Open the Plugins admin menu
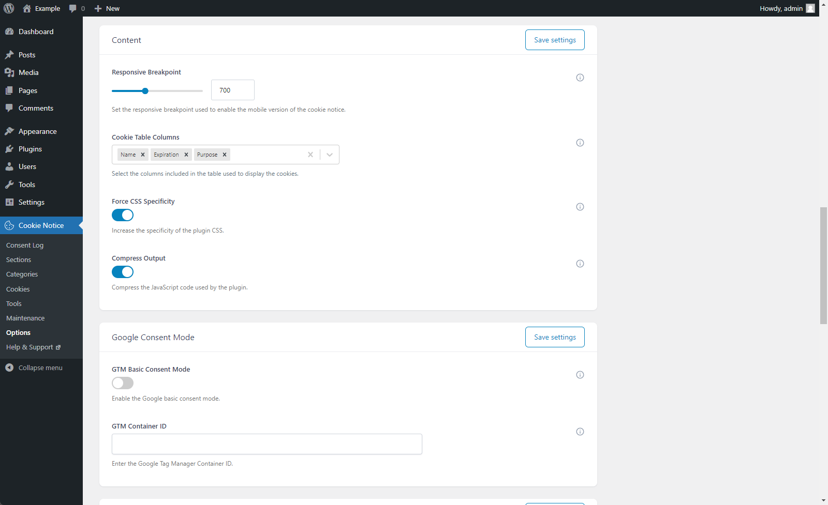The height and width of the screenshot is (505, 828). [30, 149]
